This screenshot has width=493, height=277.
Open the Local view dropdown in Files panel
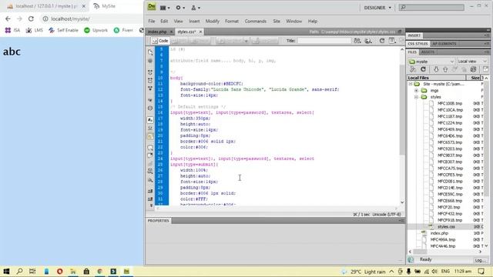[472, 62]
